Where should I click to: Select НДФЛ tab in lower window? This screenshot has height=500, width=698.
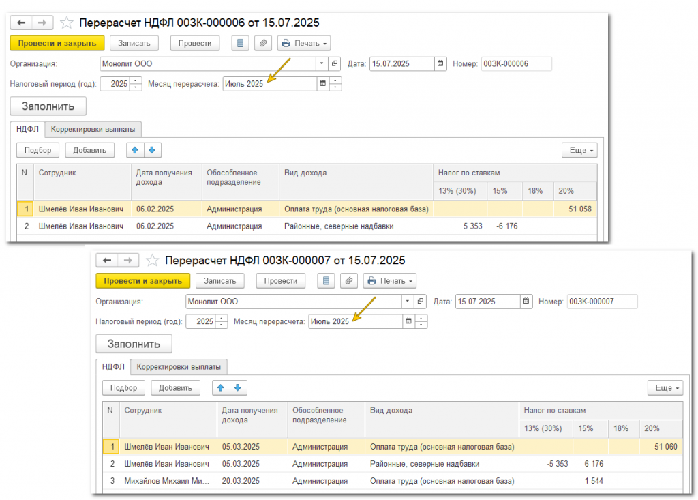coord(113,367)
